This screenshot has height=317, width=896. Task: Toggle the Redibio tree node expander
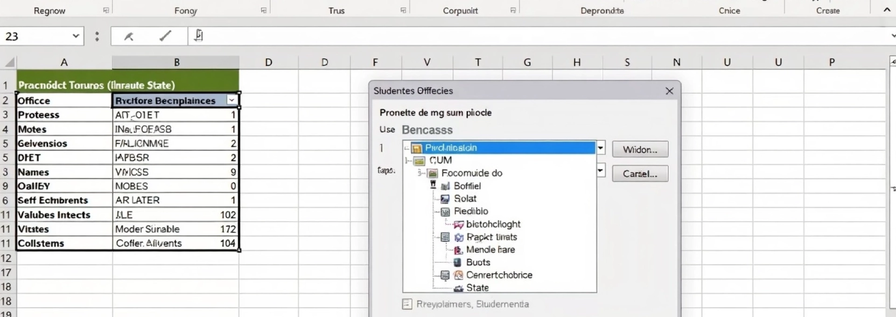pyautogui.click(x=445, y=212)
